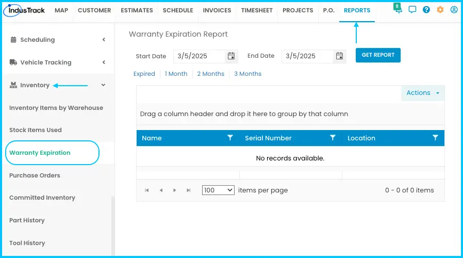
Task: Open Committed Inventory report
Action: [x=42, y=198]
